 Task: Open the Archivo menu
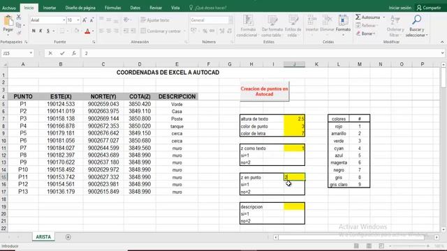pos(9,8)
